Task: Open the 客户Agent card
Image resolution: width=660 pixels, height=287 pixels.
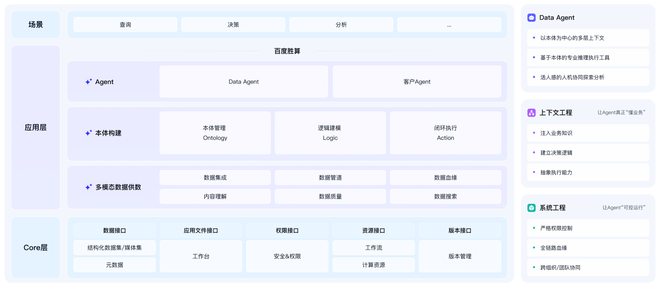Action: (x=417, y=82)
